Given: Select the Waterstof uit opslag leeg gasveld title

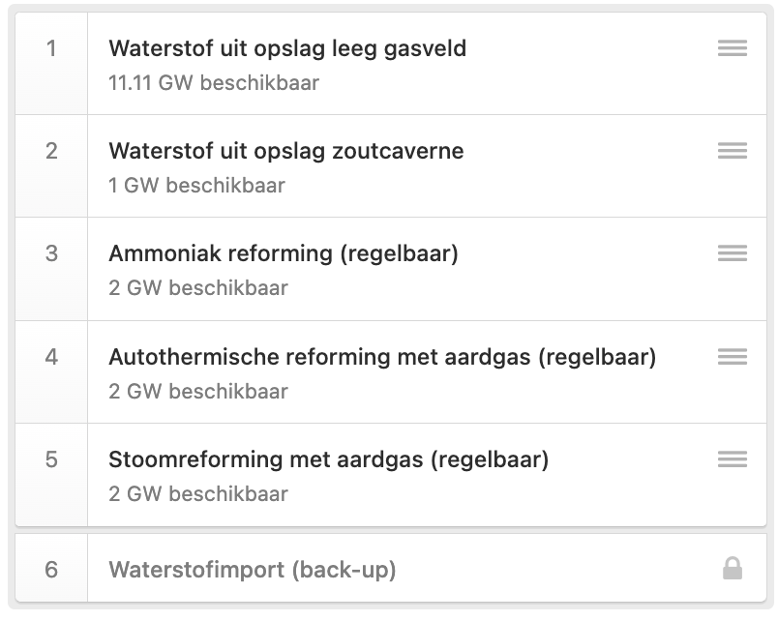Looking at the screenshot, I should coord(287,48).
